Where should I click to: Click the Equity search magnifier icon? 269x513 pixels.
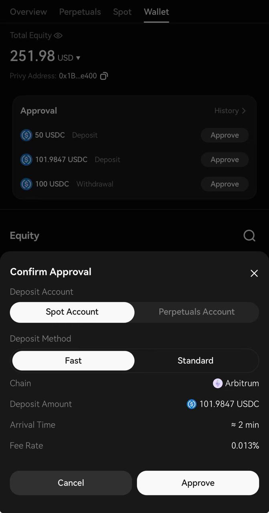tap(249, 236)
